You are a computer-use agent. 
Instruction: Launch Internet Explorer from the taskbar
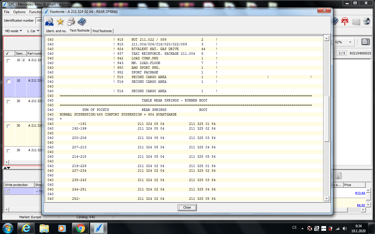pos(26,228)
